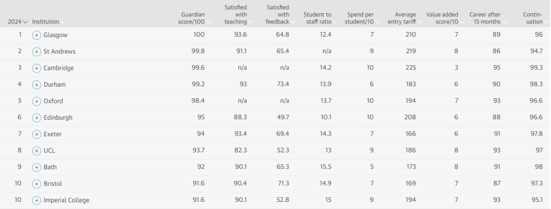551x209 pixels.
Task: Click the Bath institution name
Action: tap(50, 167)
